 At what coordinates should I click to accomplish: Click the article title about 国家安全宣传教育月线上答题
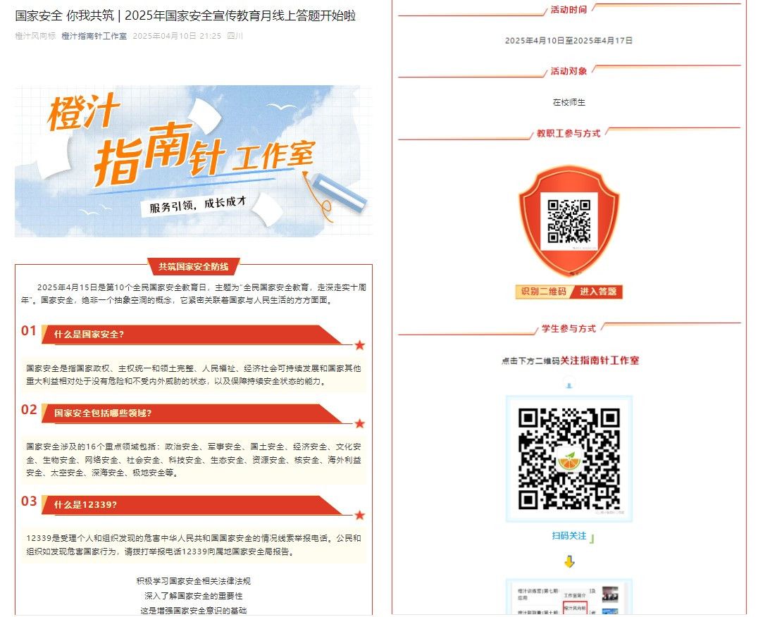[x=186, y=15]
